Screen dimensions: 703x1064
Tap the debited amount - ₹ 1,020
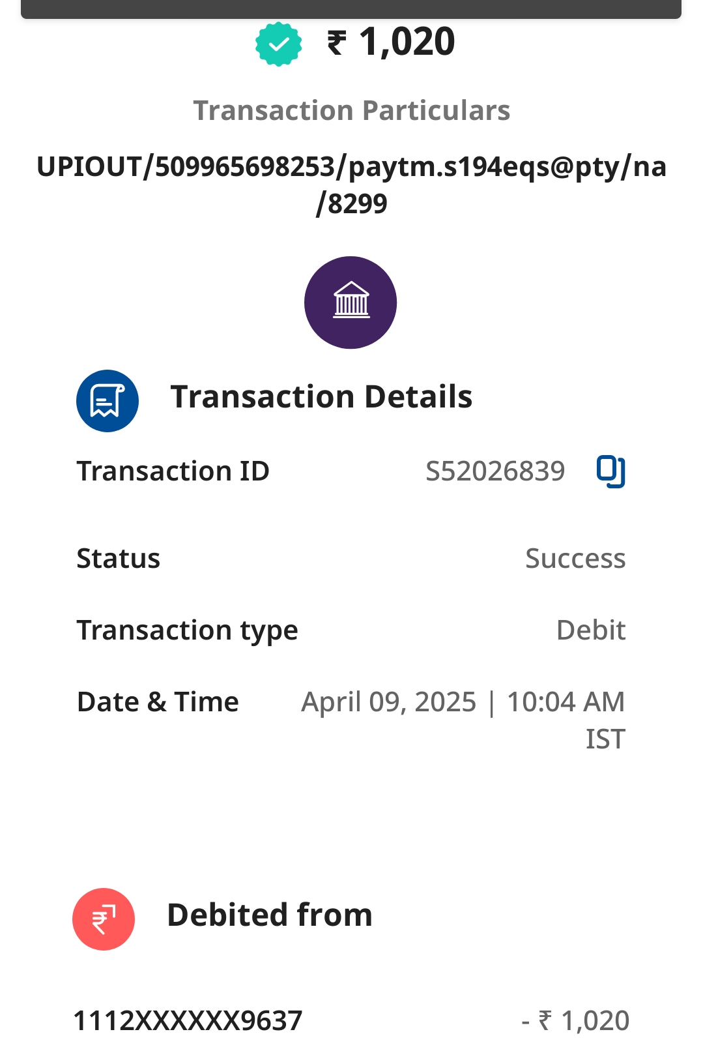(x=575, y=1021)
